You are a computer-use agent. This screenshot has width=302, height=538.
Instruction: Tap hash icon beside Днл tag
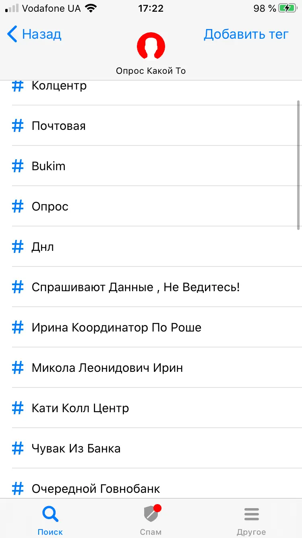[18, 247]
